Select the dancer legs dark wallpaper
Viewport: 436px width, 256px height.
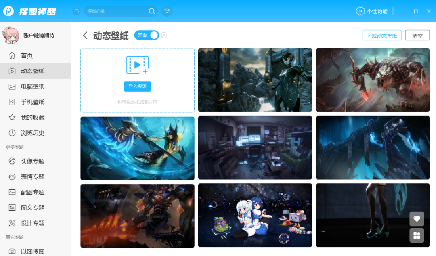click(x=373, y=215)
